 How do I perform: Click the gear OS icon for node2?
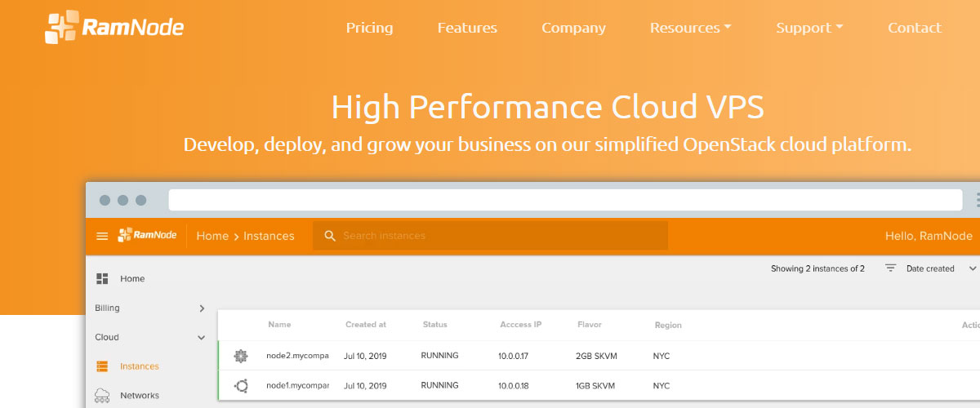pyautogui.click(x=240, y=356)
